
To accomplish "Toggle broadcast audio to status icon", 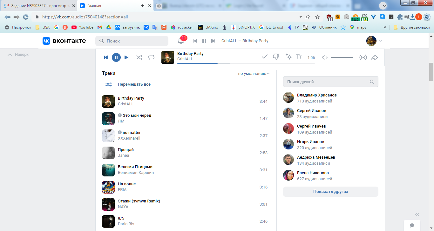I will coord(363,57).
